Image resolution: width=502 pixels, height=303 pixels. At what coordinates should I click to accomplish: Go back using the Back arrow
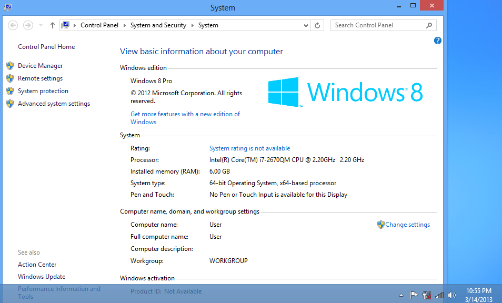tap(13, 25)
